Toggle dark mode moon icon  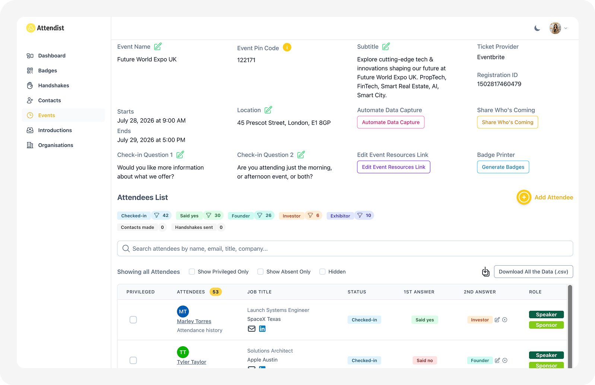[537, 28]
